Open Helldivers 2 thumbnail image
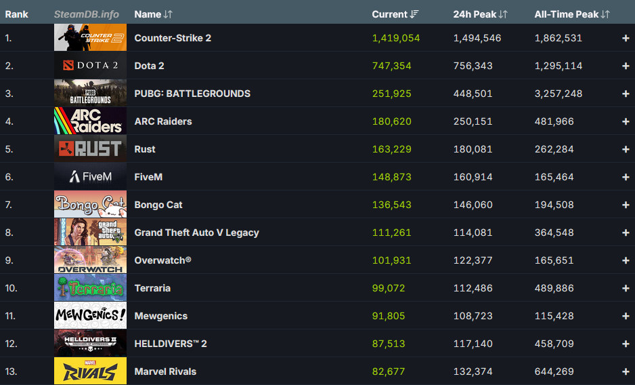This screenshot has width=635, height=385. click(x=90, y=343)
